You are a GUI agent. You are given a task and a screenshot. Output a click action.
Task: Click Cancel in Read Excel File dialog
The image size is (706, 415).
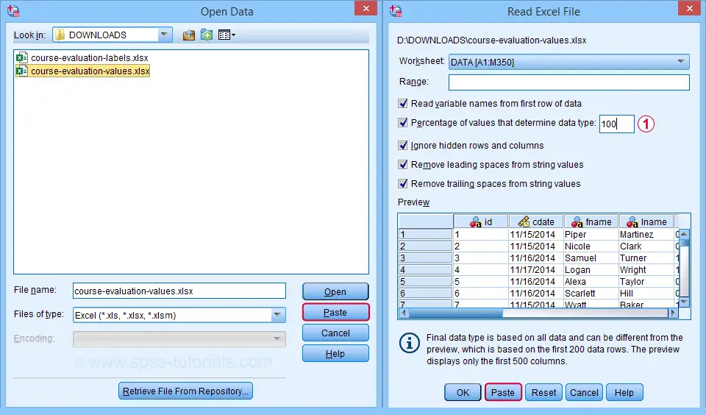[x=584, y=392]
